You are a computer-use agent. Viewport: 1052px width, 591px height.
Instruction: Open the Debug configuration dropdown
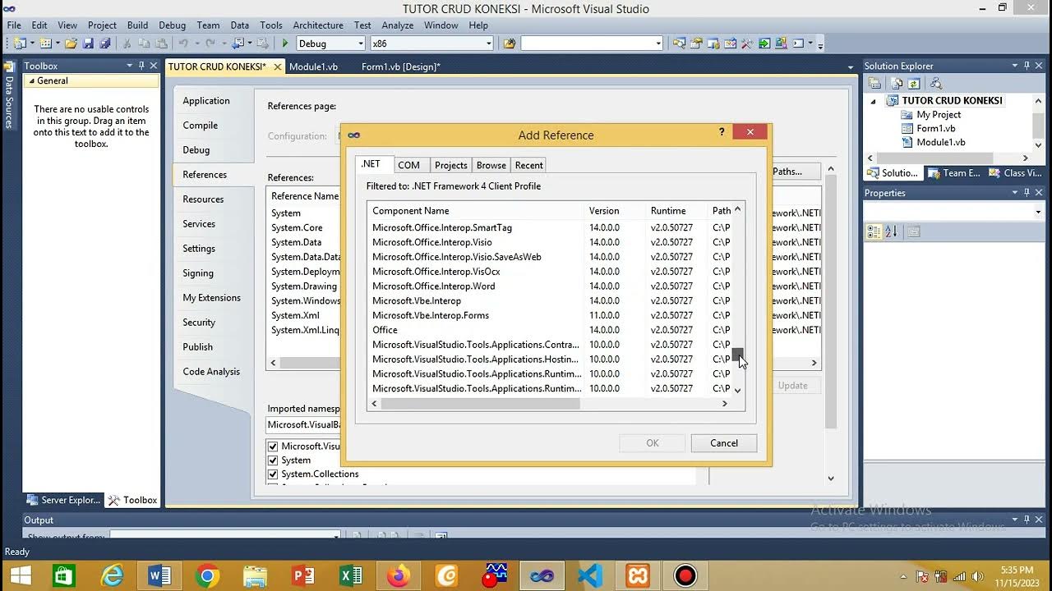coord(360,44)
